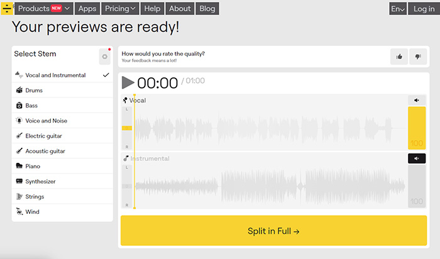The height and width of the screenshot is (259, 440).
Task: Mute the Vocal track
Action: pos(417,100)
